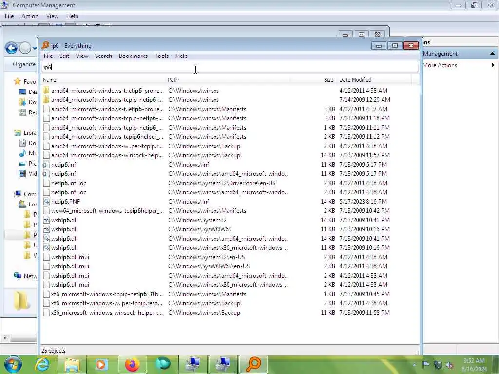This screenshot has height=374, width=499.
Task: Launch Firefox from the taskbar
Action: [132, 364]
